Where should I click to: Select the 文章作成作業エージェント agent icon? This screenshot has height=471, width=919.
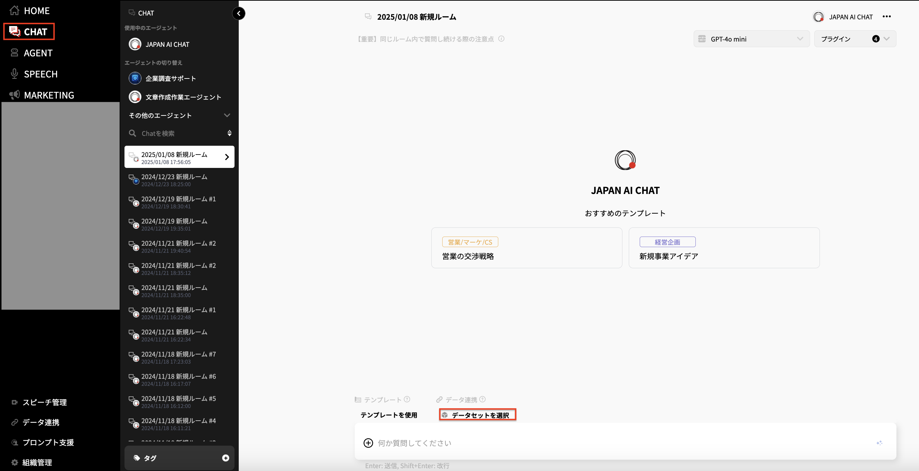[x=135, y=96]
